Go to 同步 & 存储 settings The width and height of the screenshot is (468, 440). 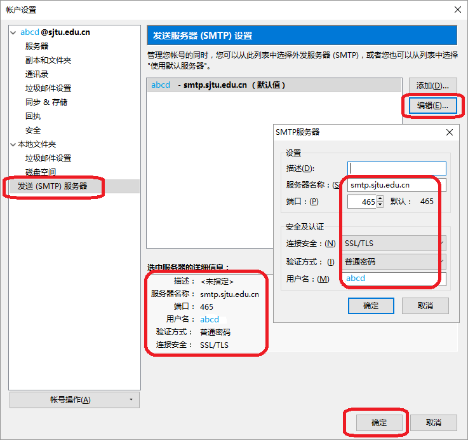tap(46, 102)
